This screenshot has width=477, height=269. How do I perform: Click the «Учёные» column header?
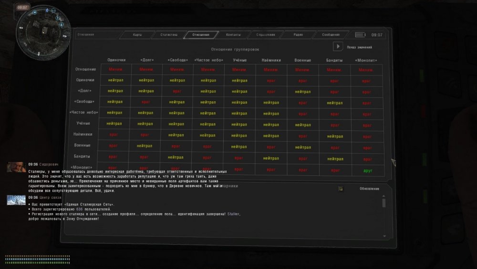point(240,60)
